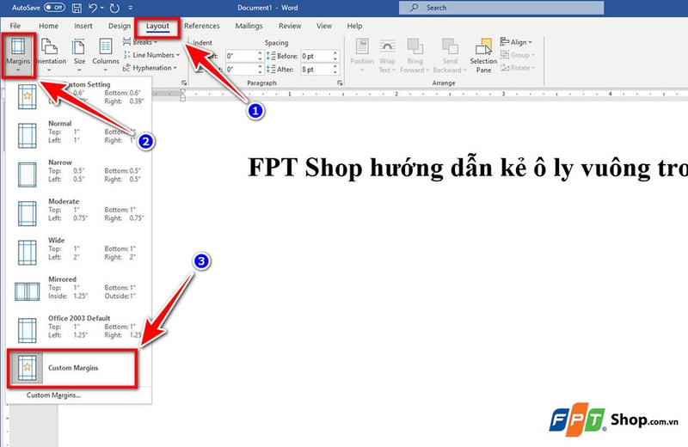Click the ruler indent marker
Viewport: 688px width, 447px height.
183,95
